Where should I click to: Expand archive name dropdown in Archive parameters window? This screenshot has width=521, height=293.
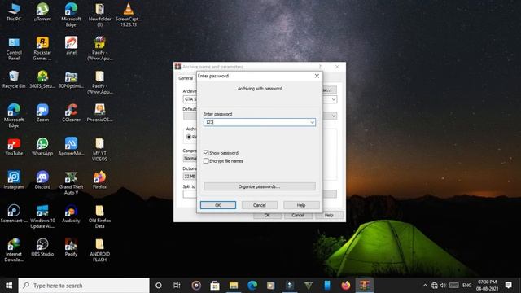pos(334,99)
